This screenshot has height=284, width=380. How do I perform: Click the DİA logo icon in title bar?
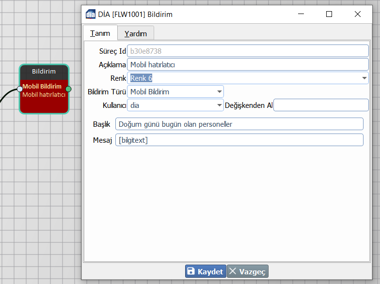click(x=90, y=14)
